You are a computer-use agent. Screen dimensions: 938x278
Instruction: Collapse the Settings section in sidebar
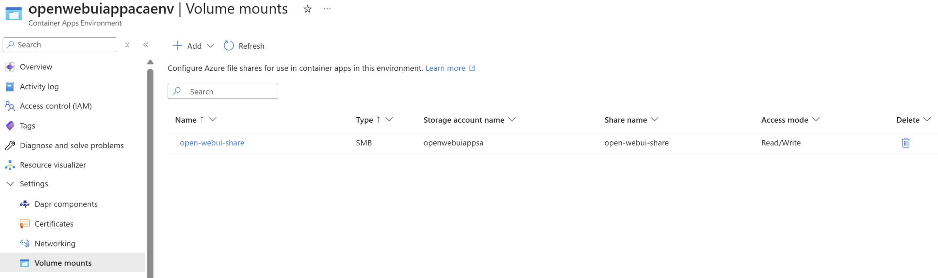click(10, 184)
